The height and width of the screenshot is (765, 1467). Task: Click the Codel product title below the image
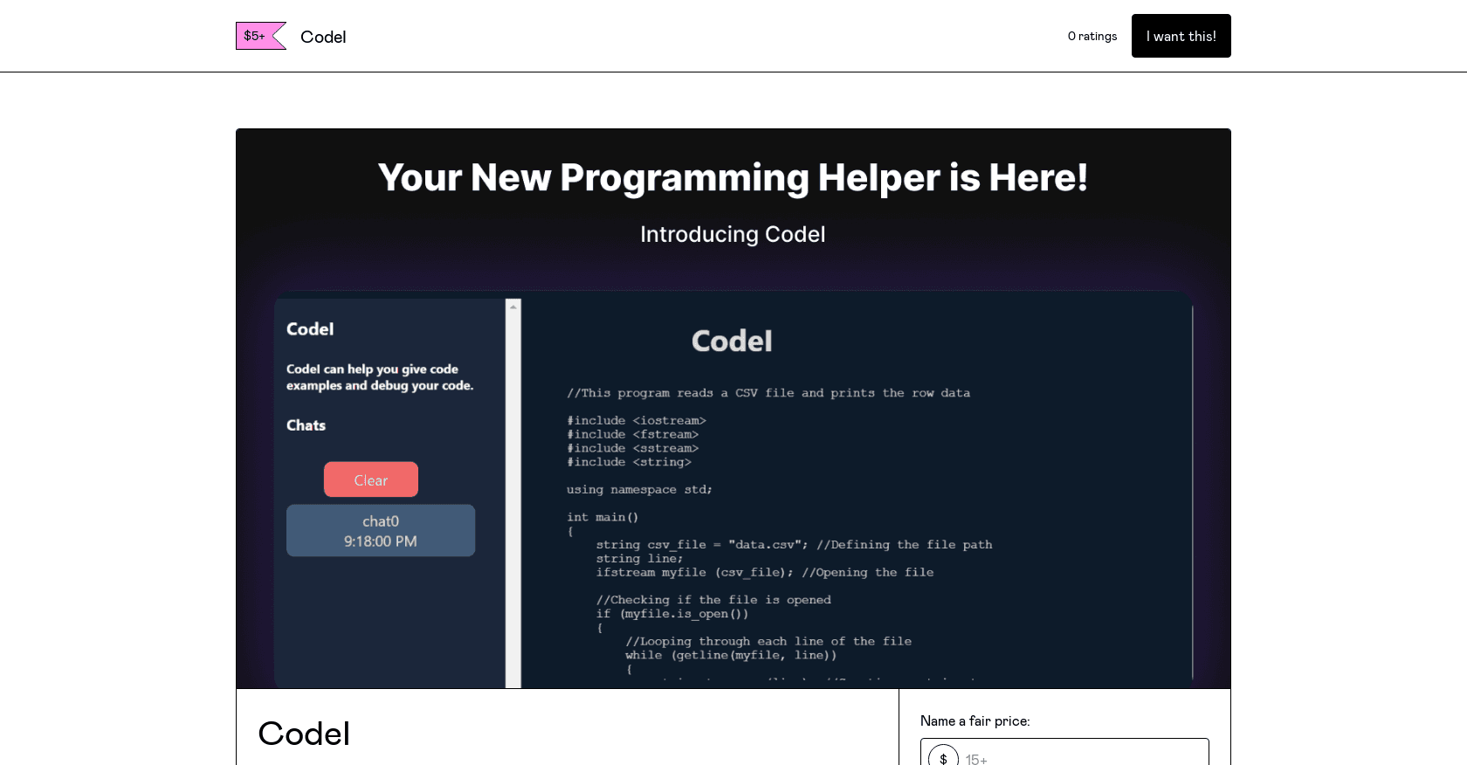pos(304,734)
